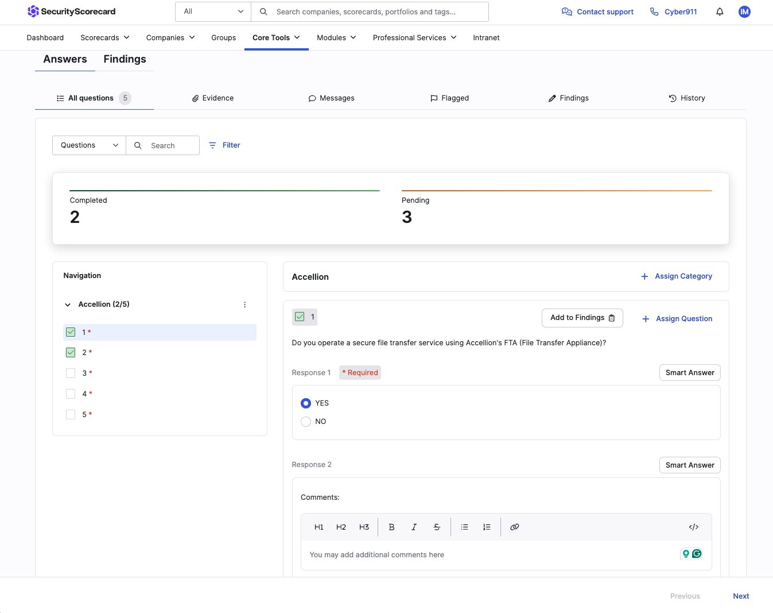This screenshot has height=613, width=773.
Task: Open the Groups page
Action: (x=224, y=38)
